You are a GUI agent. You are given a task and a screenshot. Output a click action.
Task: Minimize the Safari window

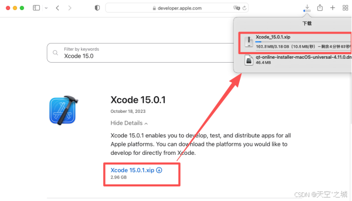pyautogui.click(x=15, y=8)
